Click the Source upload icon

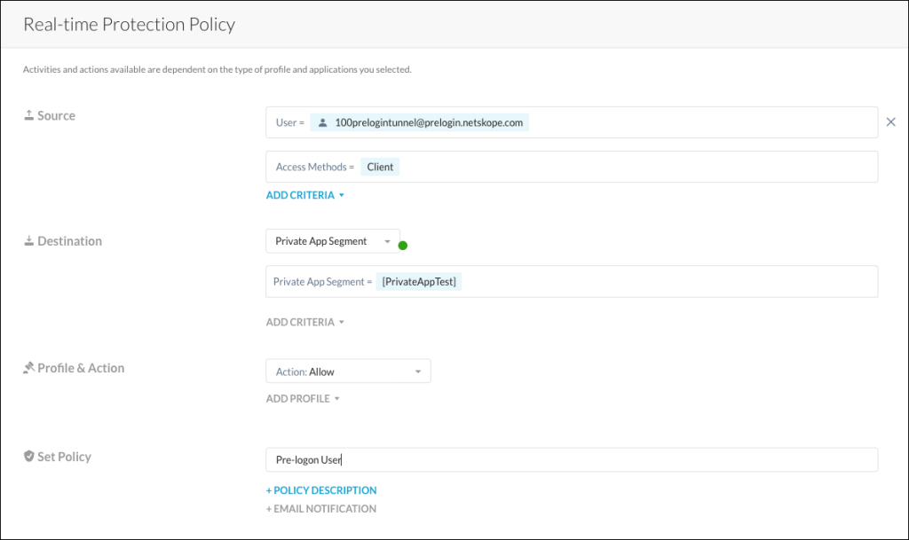pyautogui.click(x=28, y=115)
